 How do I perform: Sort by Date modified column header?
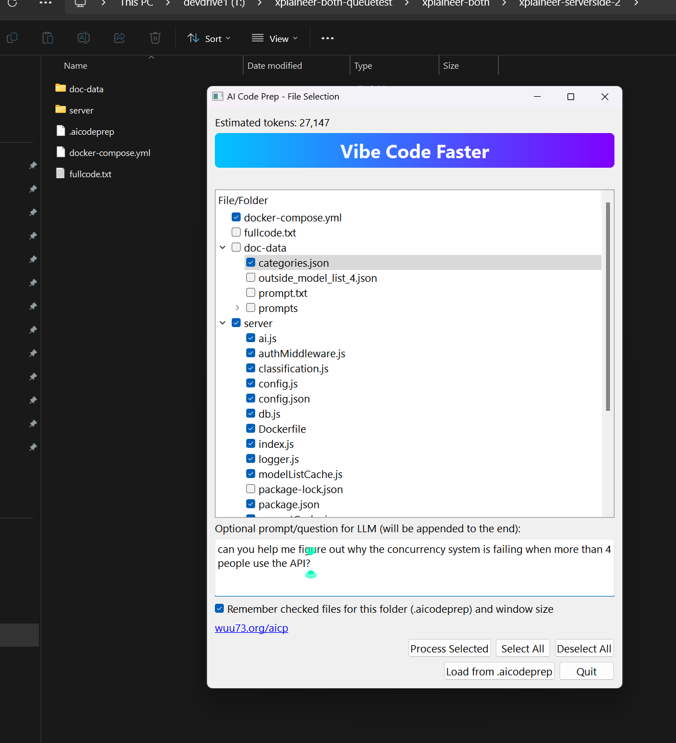point(275,65)
